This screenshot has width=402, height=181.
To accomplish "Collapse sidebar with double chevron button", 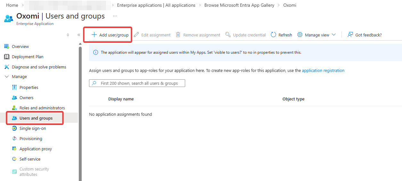I will pyautogui.click(x=79, y=35).
